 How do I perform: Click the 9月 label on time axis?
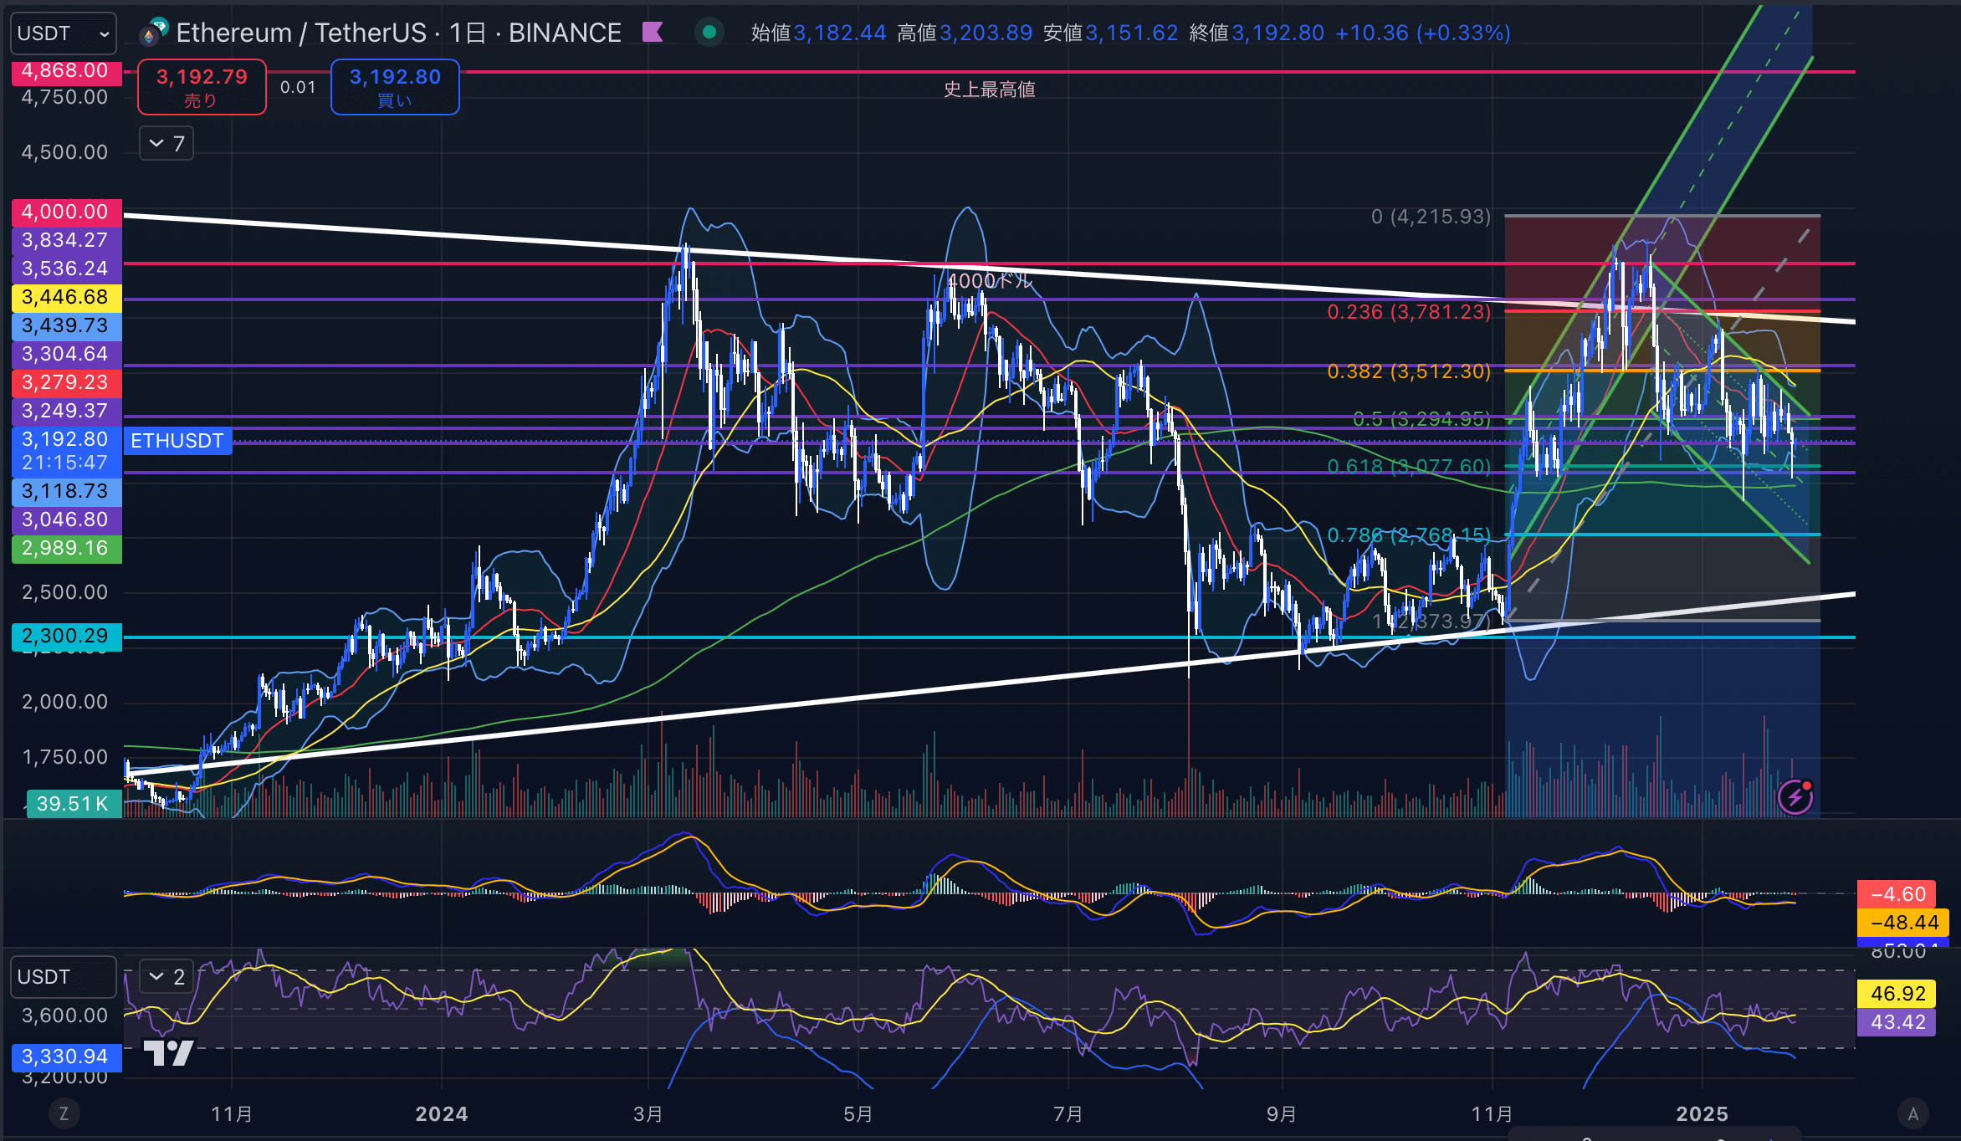coord(1282,1114)
